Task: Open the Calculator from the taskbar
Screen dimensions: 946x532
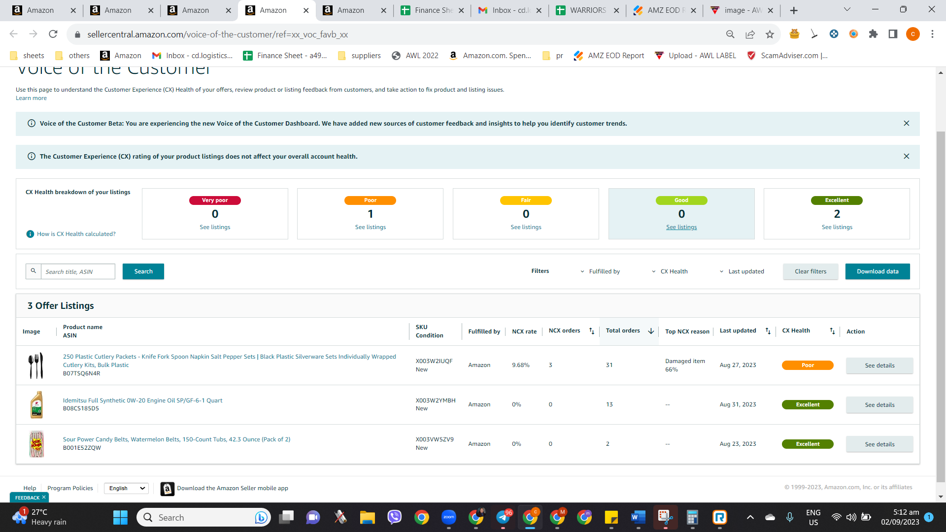Action: tap(692, 517)
